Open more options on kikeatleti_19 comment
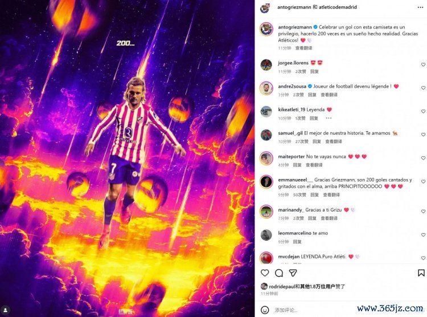 [x=329, y=118]
